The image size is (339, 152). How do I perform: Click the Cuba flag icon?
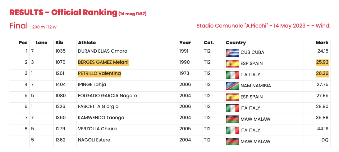[x=232, y=53]
